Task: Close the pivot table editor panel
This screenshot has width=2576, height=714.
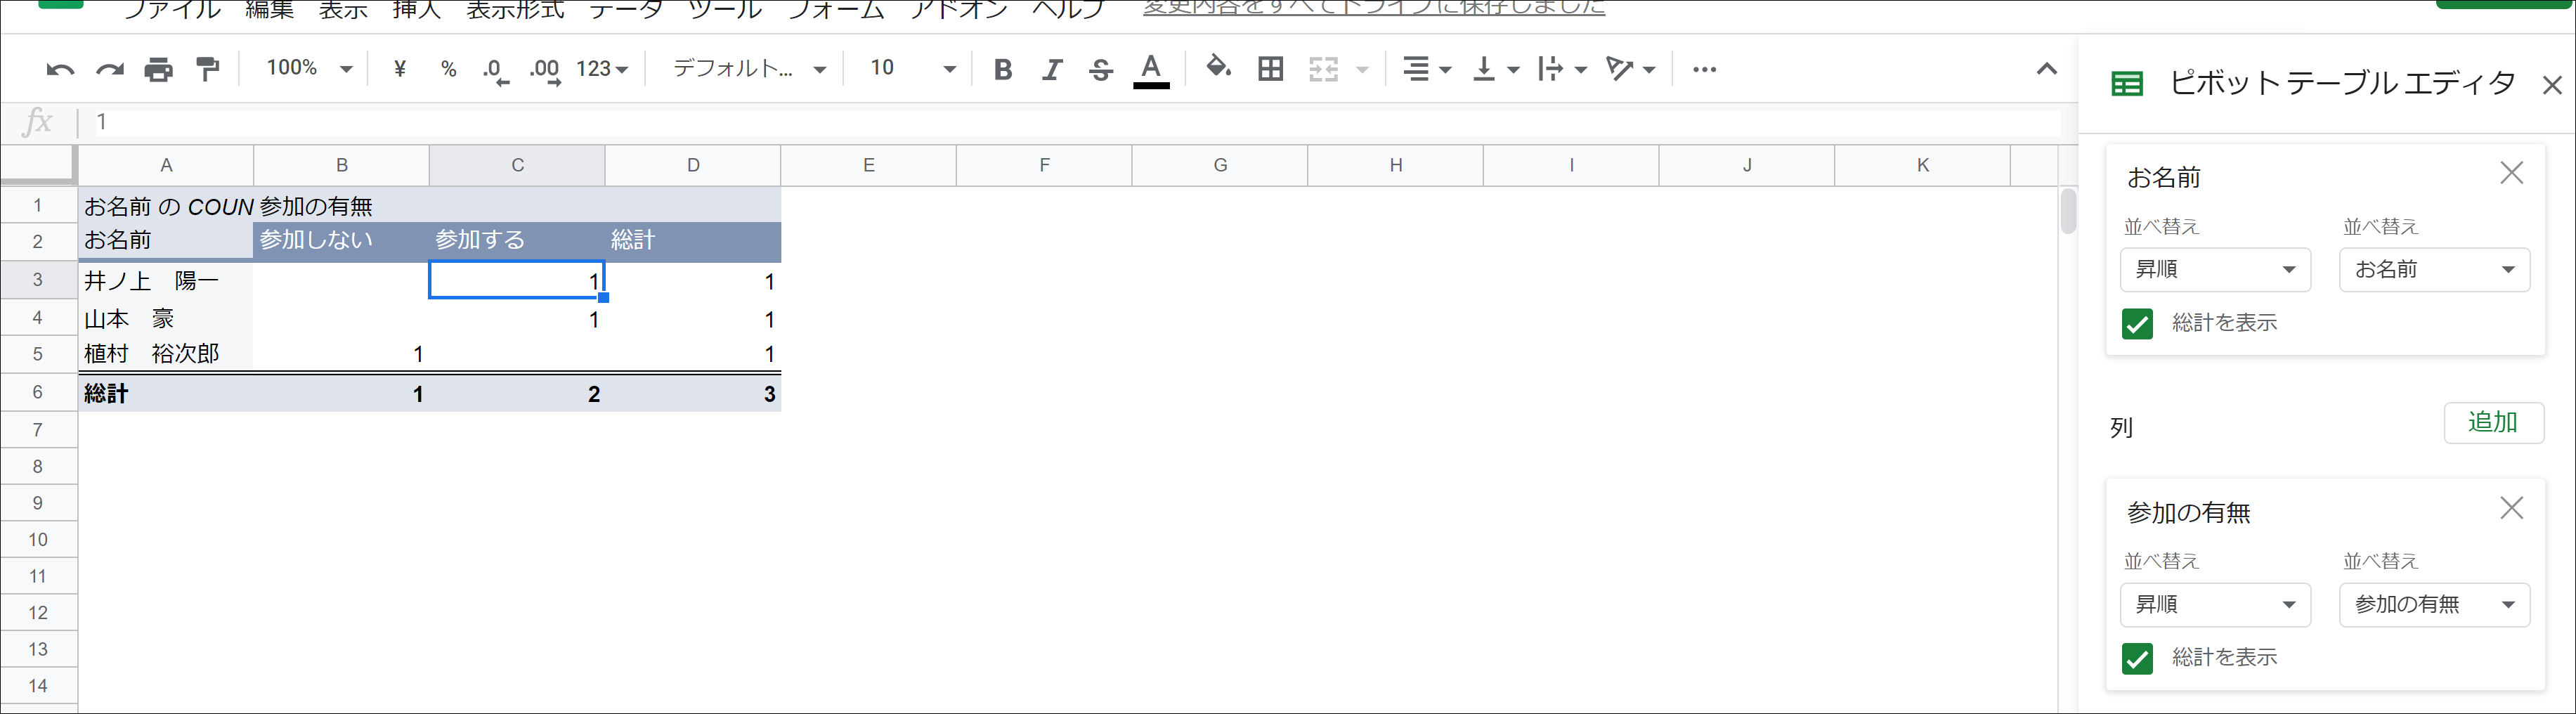Action: pos(2552,85)
